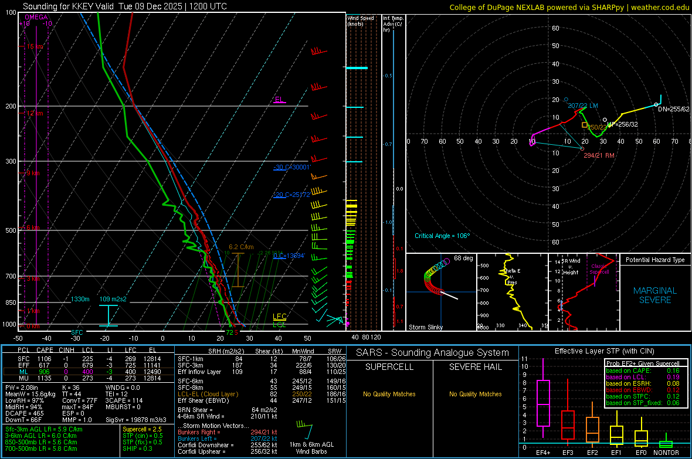Click the 'Wind Speed (knots)' panel header

coord(361,21)
